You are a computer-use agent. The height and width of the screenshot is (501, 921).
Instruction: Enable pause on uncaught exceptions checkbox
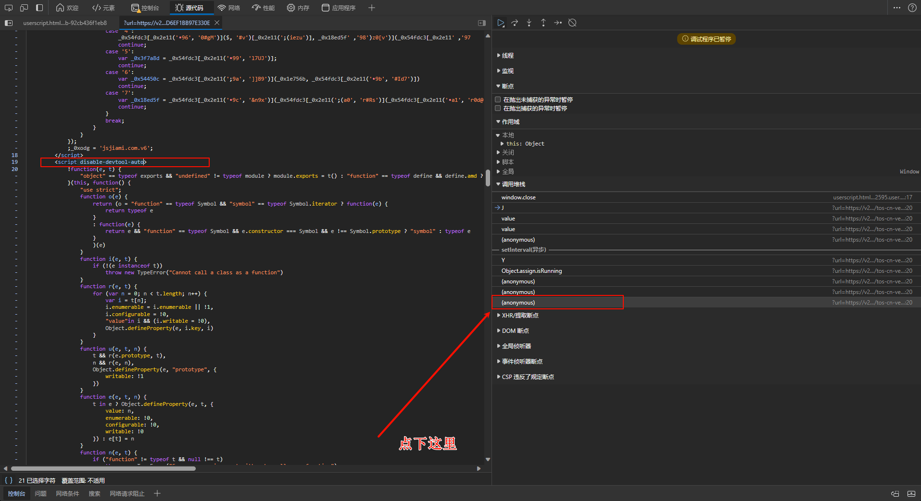point(498,100)
